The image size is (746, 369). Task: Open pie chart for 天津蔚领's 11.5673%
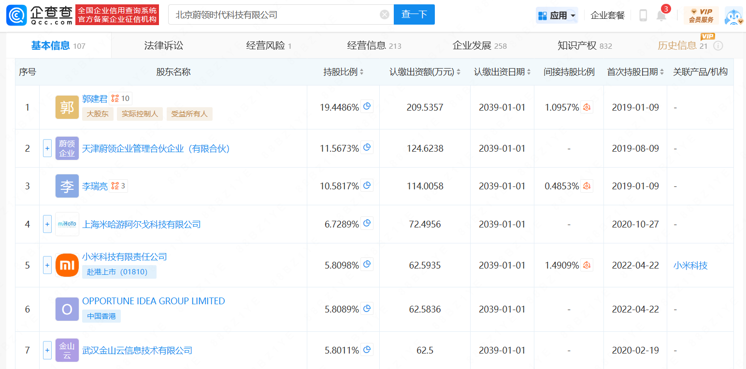tap(367, 147)
